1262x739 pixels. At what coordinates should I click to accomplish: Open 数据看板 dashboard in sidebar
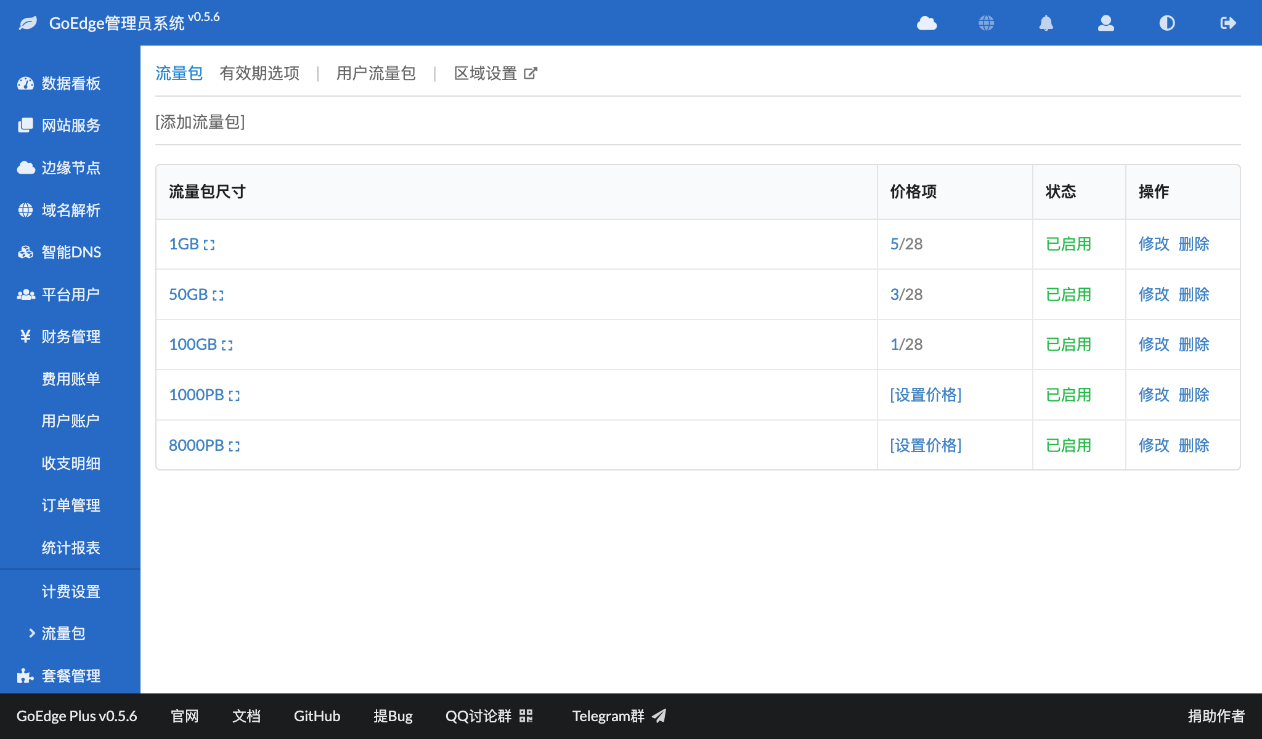click(59, 83)
